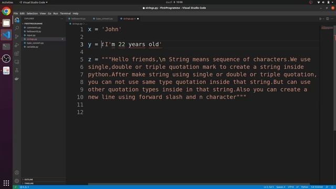Open the Terminal menu
The image size is (336, 189).
(65, 14)
